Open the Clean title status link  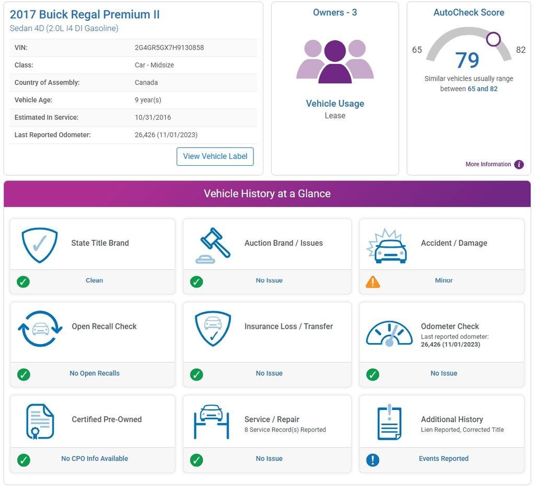(x=94, y=280)
